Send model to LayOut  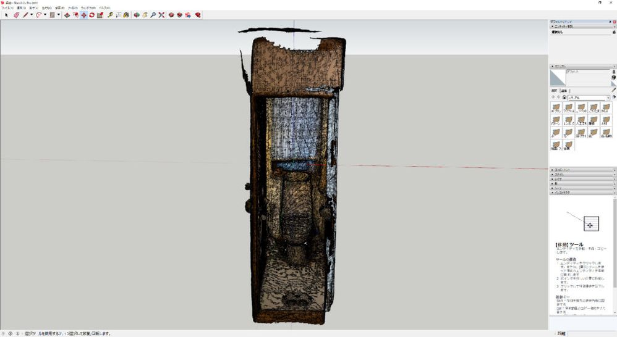coord(188,15)
